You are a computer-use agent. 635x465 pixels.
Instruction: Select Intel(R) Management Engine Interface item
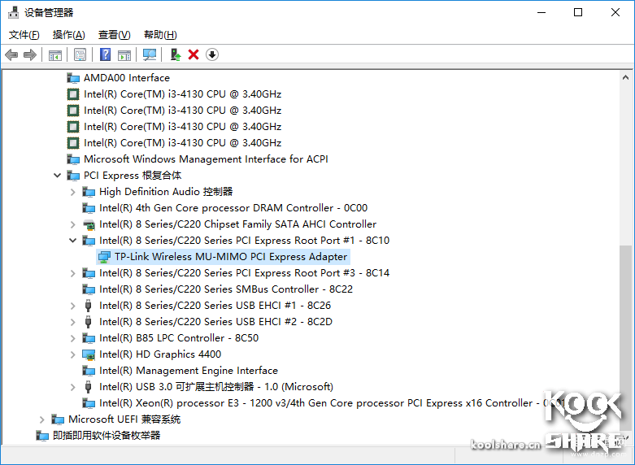coord(189,371)
